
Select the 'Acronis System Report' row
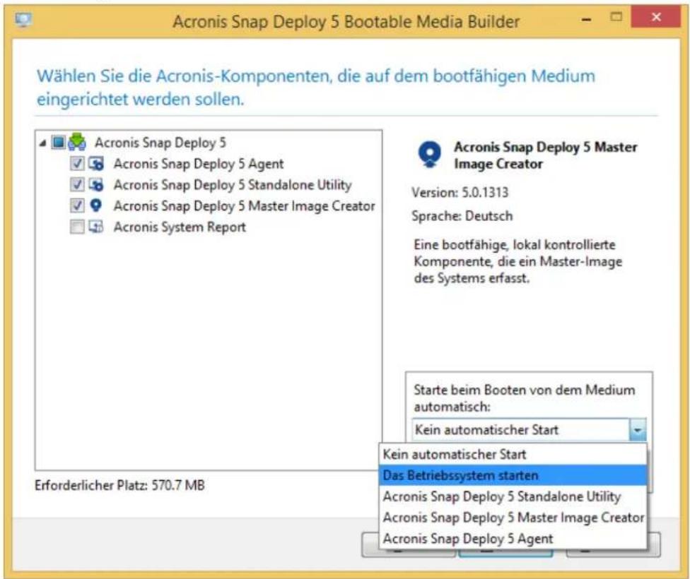pyautogui.click(x=180, y=227)
